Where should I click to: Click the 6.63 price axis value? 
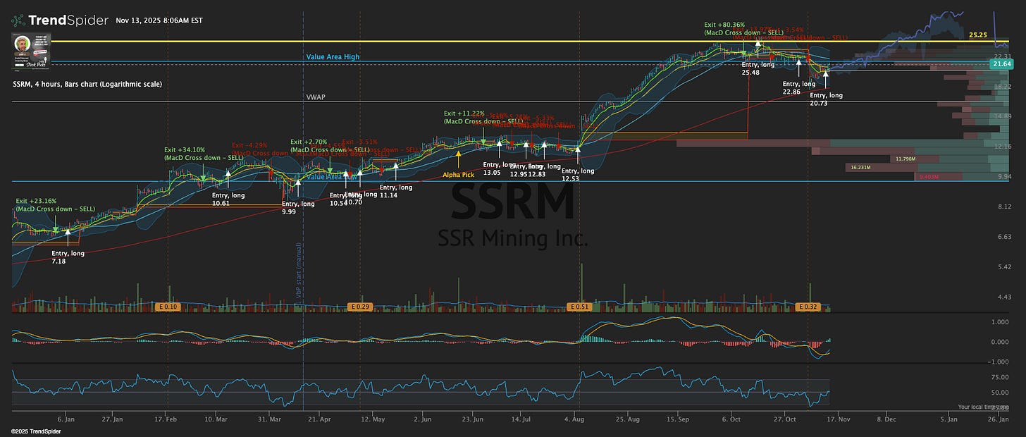[x=1005, y=237]
